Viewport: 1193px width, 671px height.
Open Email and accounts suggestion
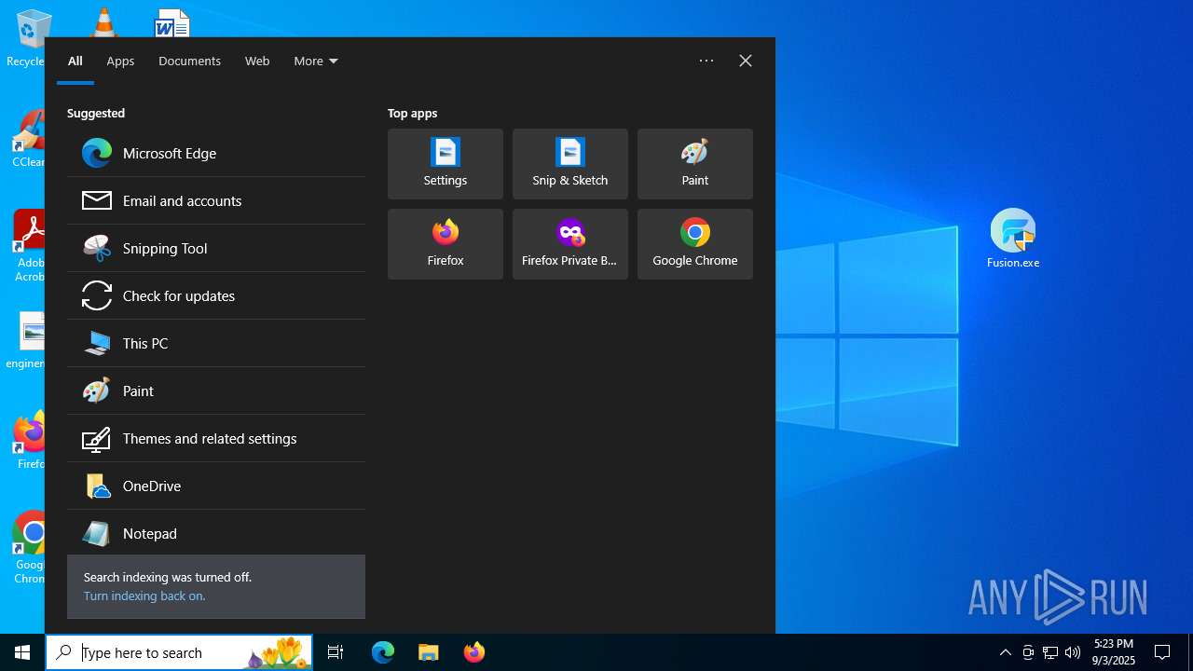point(216,200)
